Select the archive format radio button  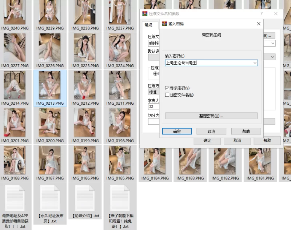pos(156,73)
